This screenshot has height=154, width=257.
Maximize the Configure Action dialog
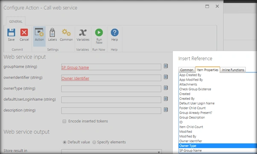[x=207, y=6]
